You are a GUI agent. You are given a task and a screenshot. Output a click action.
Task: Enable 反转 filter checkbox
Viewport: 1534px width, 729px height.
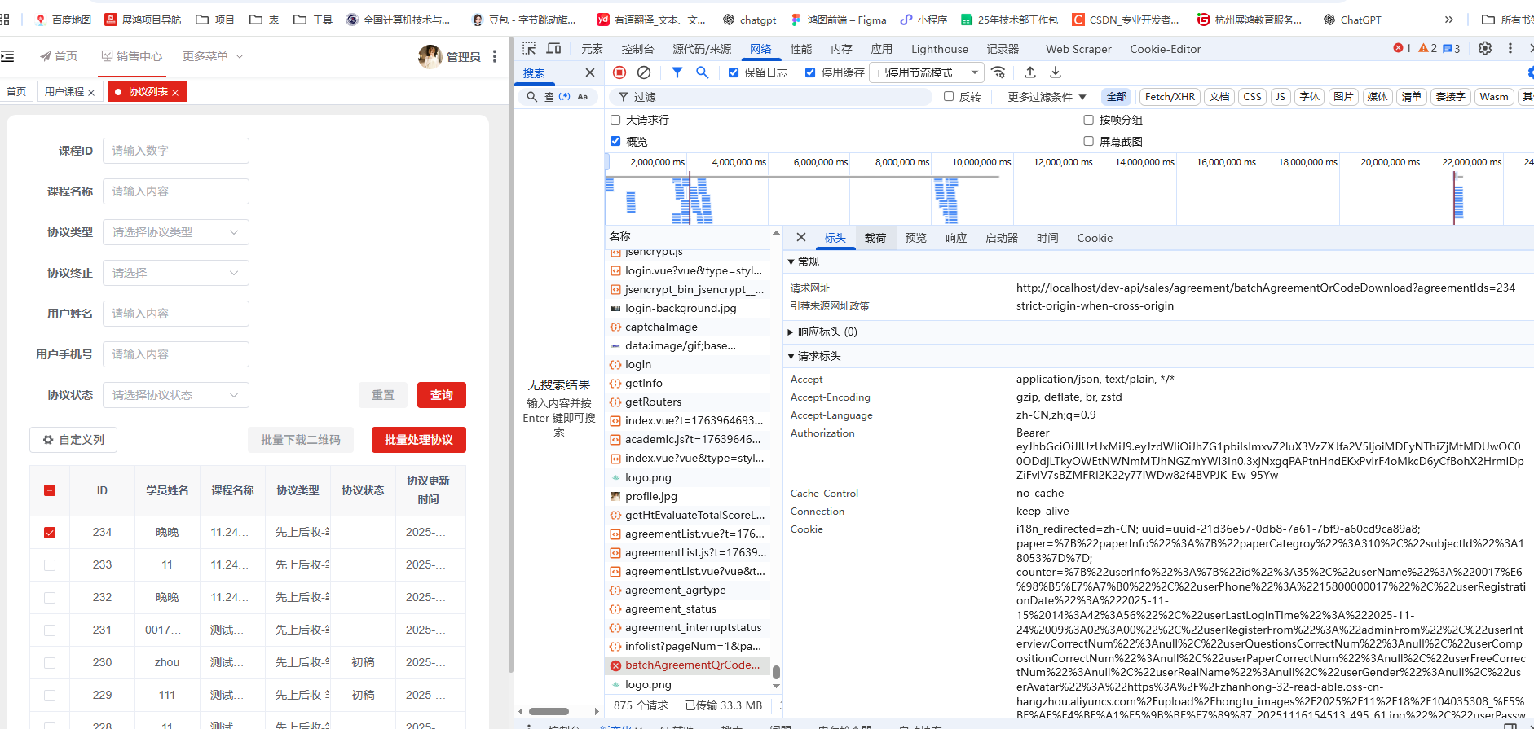[949, 96]
